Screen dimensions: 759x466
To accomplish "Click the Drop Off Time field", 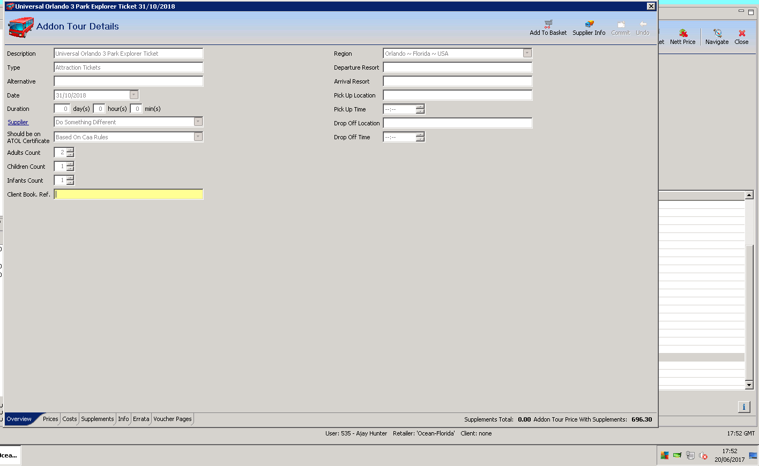I will pyautogui.click(x=400, y=137).
